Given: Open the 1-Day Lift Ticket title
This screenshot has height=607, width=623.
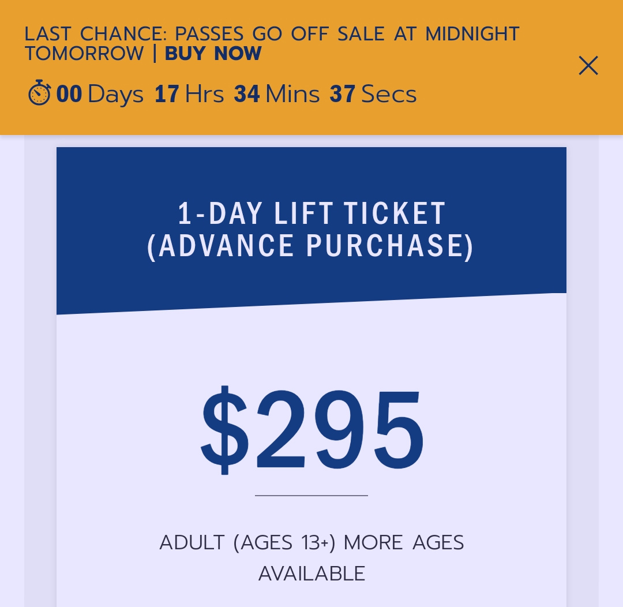Looking at the screenshot, I should tap(311, 213).
